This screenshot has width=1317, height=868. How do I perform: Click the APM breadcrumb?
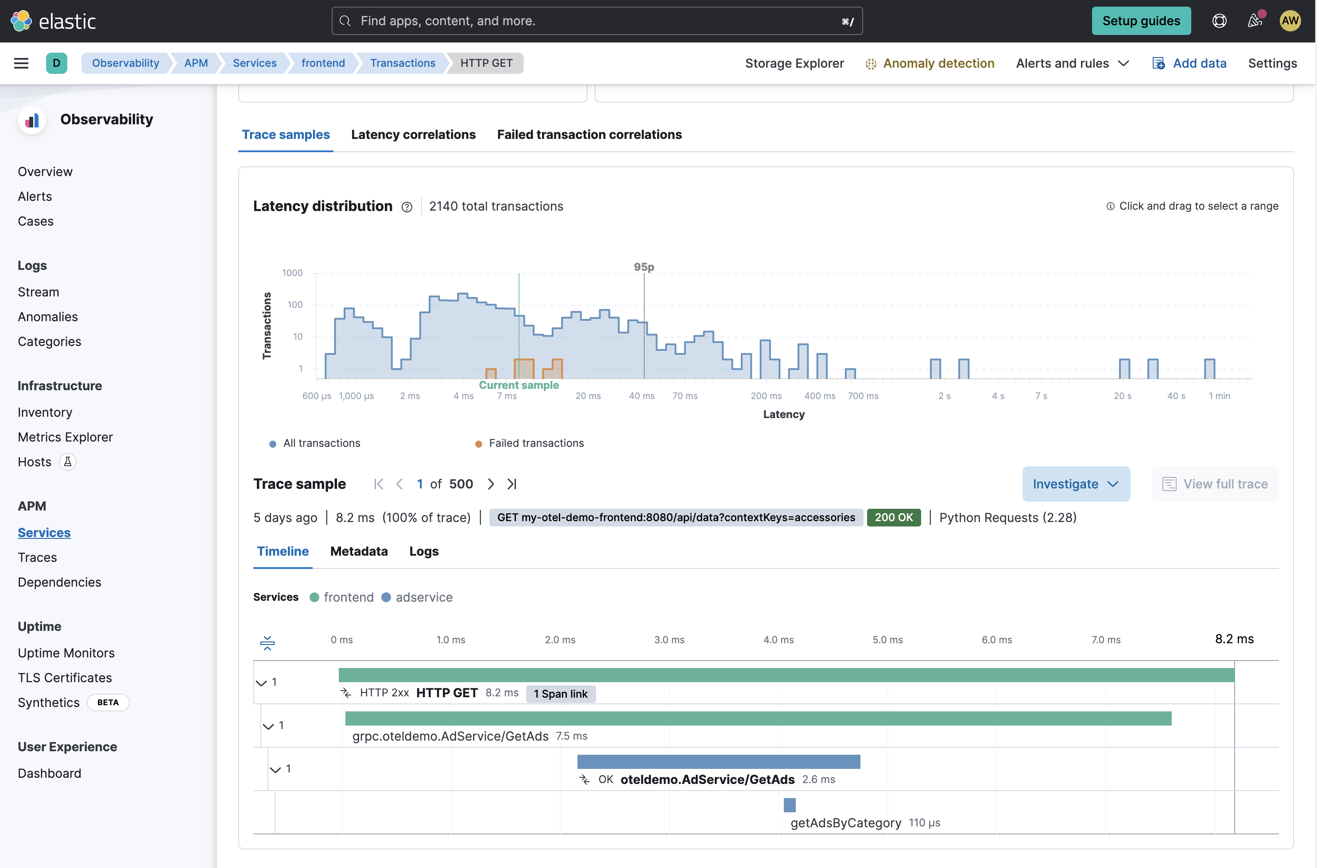pyautogui.click(x=196, y=63)
